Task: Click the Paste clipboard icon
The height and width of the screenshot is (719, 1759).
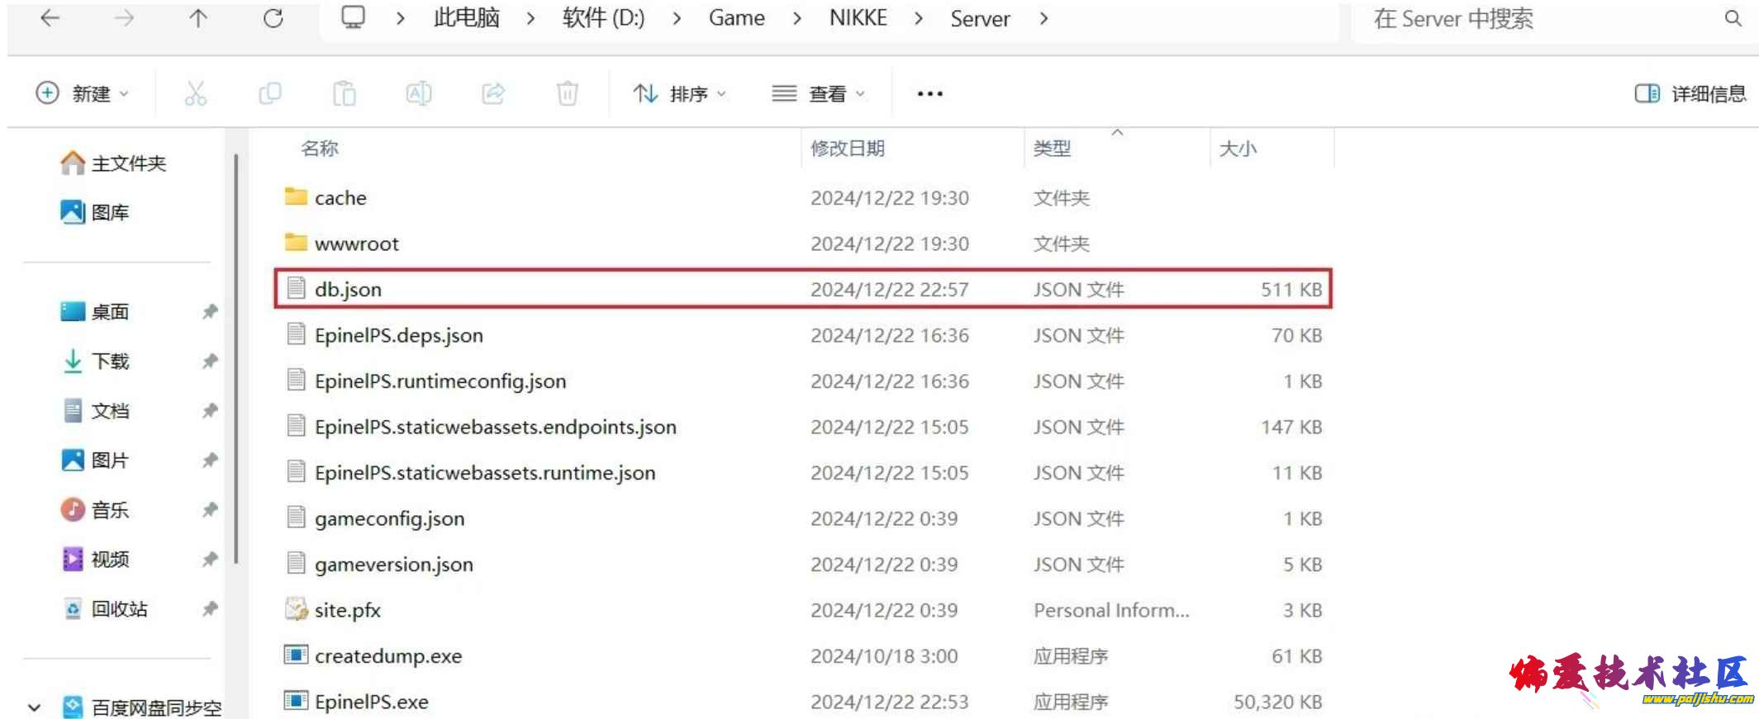Action: tap(344, 93)
